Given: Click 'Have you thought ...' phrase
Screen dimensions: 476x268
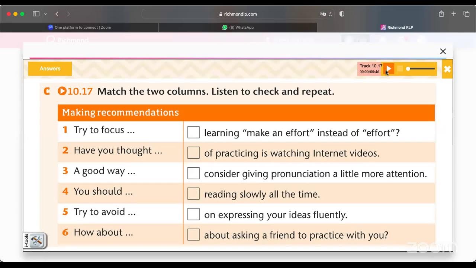Looking at the screenshot, I should 118,150.
